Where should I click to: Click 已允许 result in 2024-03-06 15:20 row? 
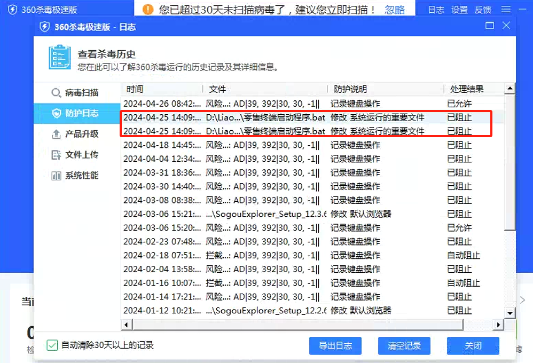tap(459, 228)
